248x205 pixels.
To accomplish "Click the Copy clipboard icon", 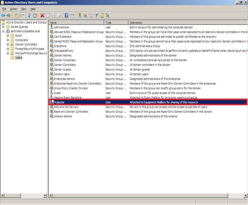I will pyautogui.click(x=35, y=15).
